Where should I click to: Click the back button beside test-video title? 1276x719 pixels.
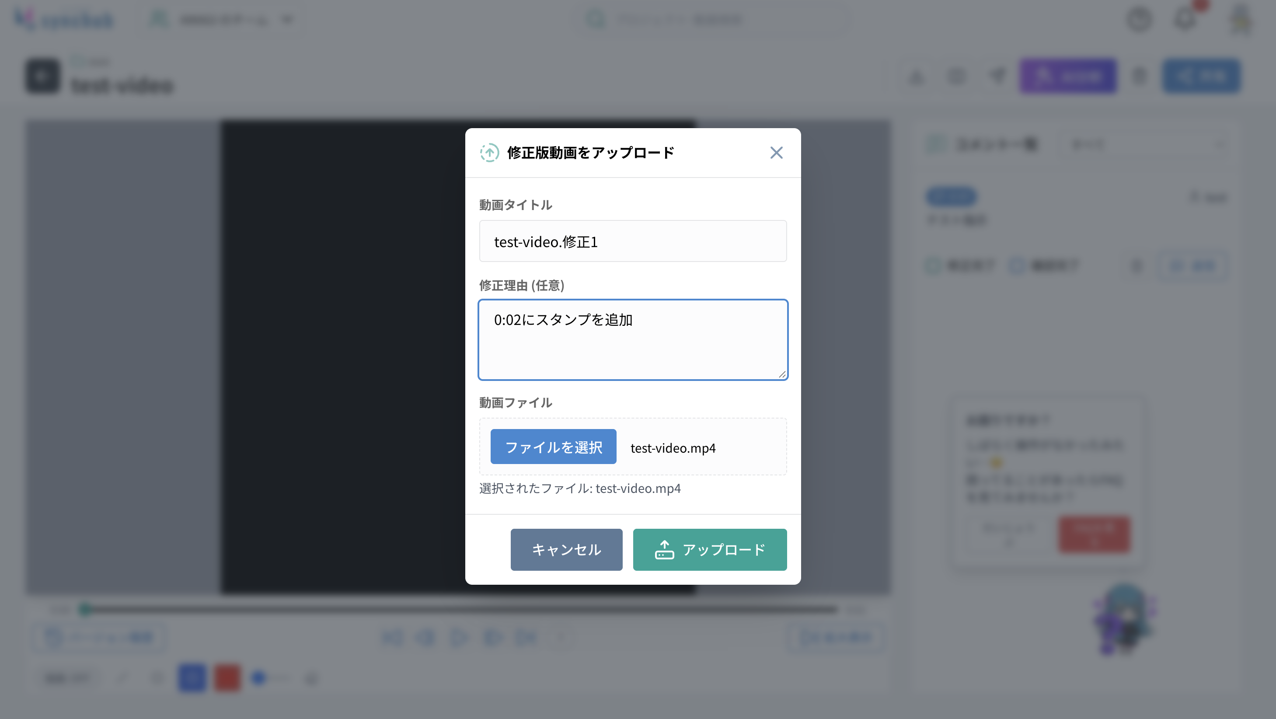(x=42, y=76)
